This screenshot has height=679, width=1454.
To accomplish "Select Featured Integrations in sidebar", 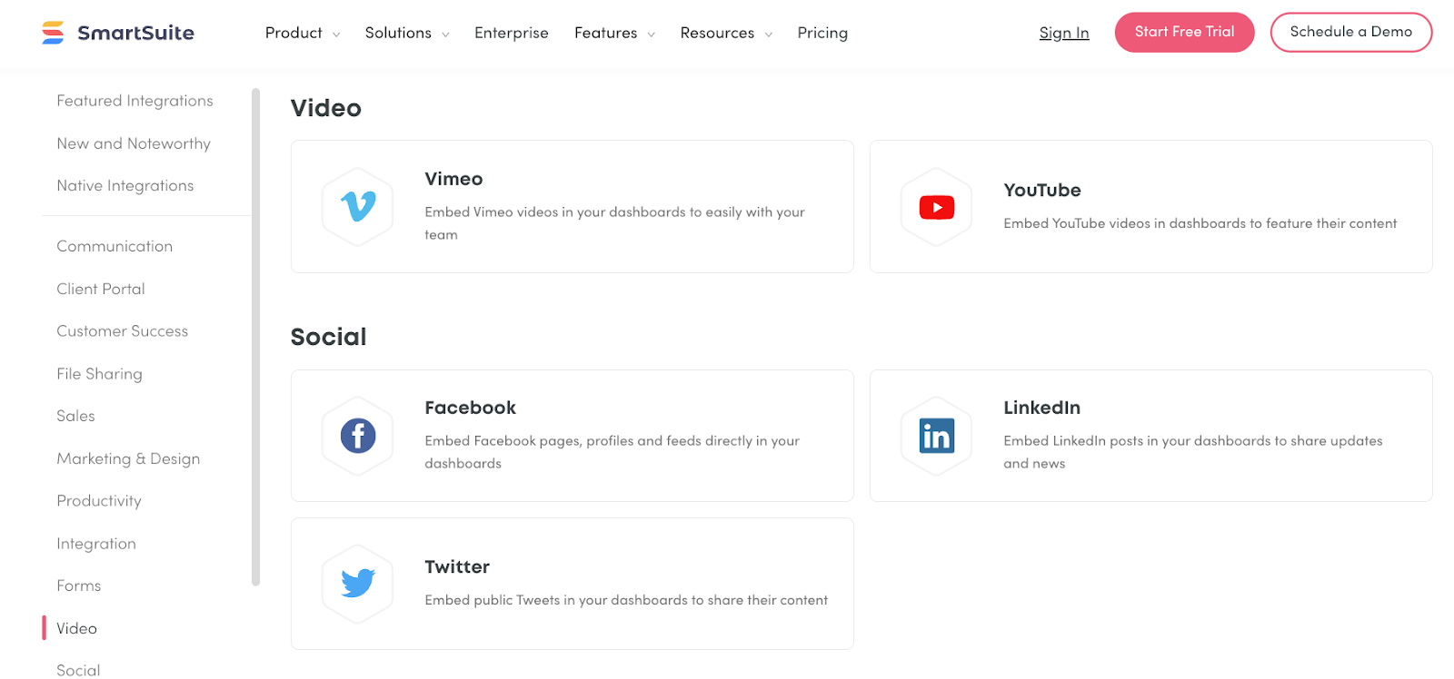I will (x=134, y=101).
